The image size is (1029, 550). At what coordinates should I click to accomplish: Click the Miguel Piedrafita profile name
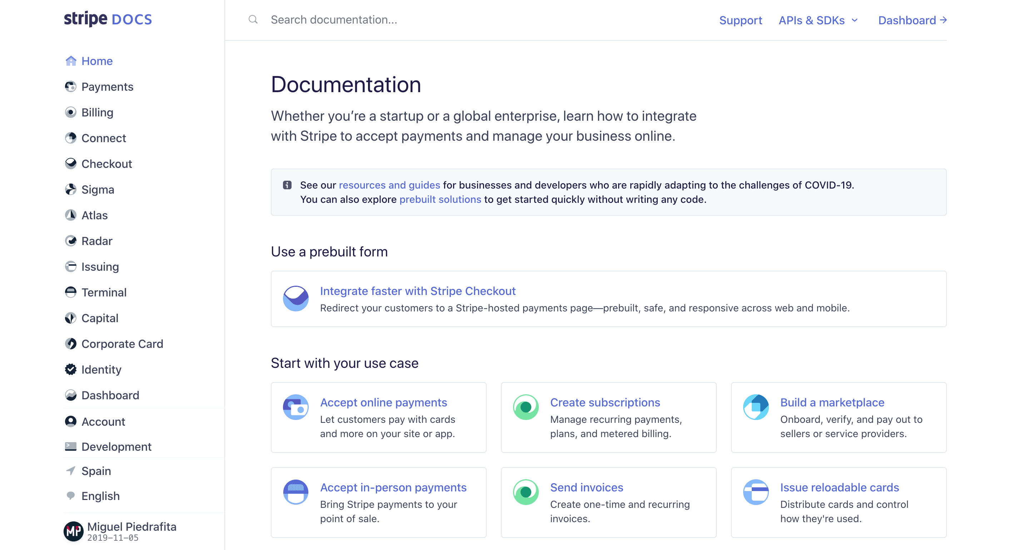click(132, 527)
